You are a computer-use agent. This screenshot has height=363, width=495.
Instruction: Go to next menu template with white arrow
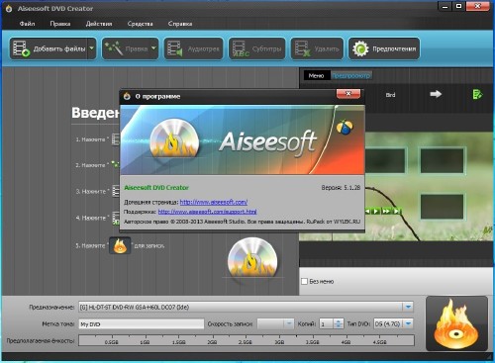tap(436, 94)
